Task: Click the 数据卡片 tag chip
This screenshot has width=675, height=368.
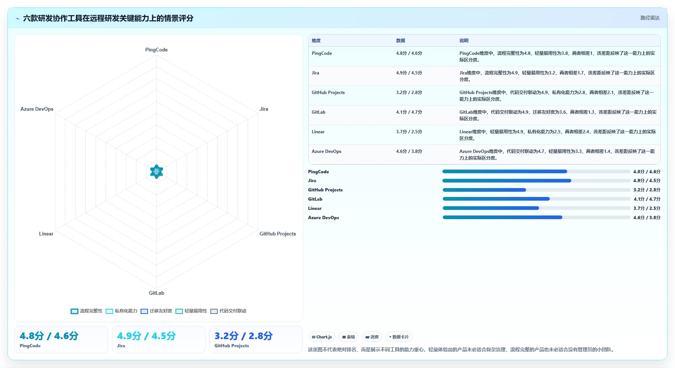Action: coord(399,337)
